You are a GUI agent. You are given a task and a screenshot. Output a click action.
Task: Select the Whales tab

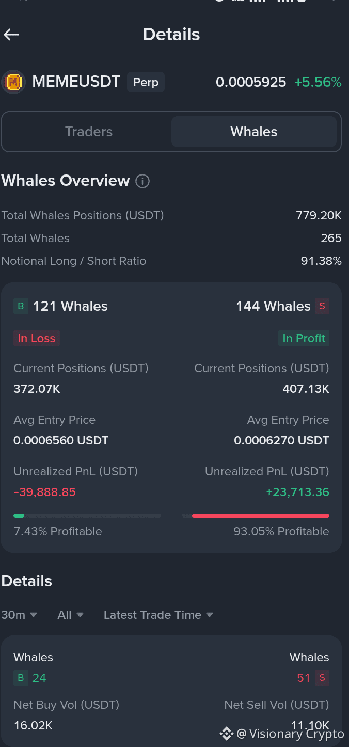(253, 132)
